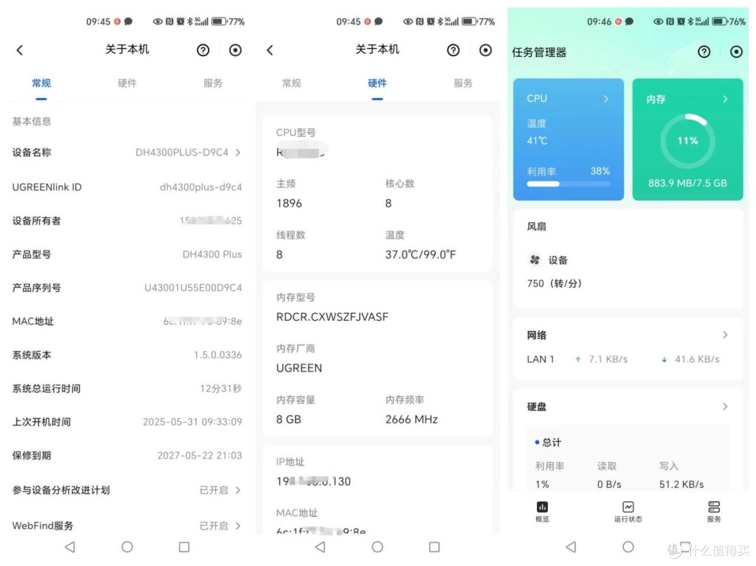
Task: Switch to 常规 tab on second About screen
Action: tap(292, 83)
